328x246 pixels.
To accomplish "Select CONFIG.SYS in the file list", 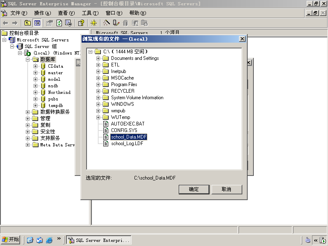I will (124, 130).
